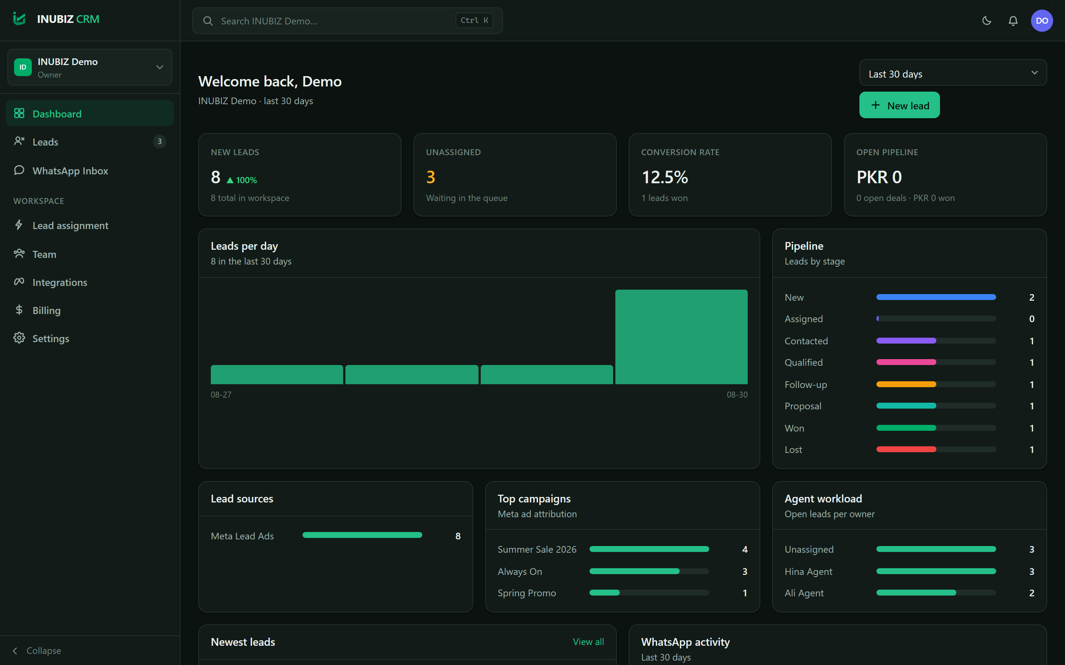Click the Open Pipeline PKR 0 card
Screen dimensions: 1065x665
[x=945, y=175]
